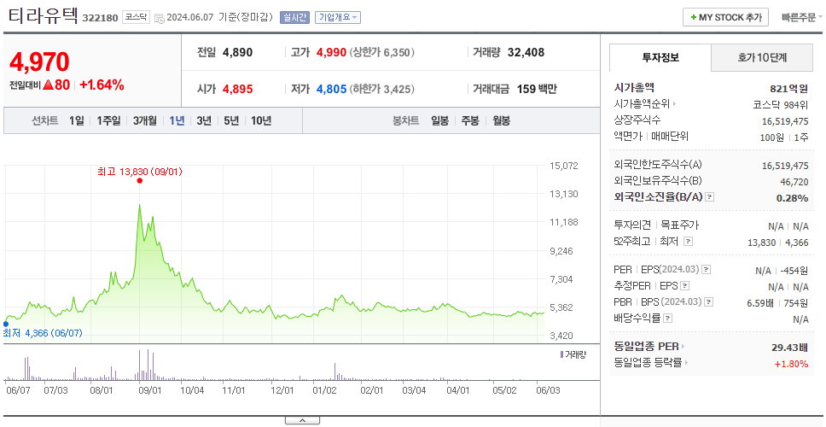Switch to the 투자정보 tab
Image resolution: width=826 pixels, height=427 pixels.
pyautogui.click(x=660, y=57)
